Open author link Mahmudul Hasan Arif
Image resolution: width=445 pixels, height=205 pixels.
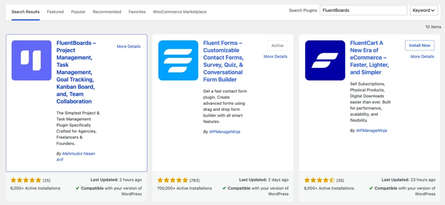point(76,156)
